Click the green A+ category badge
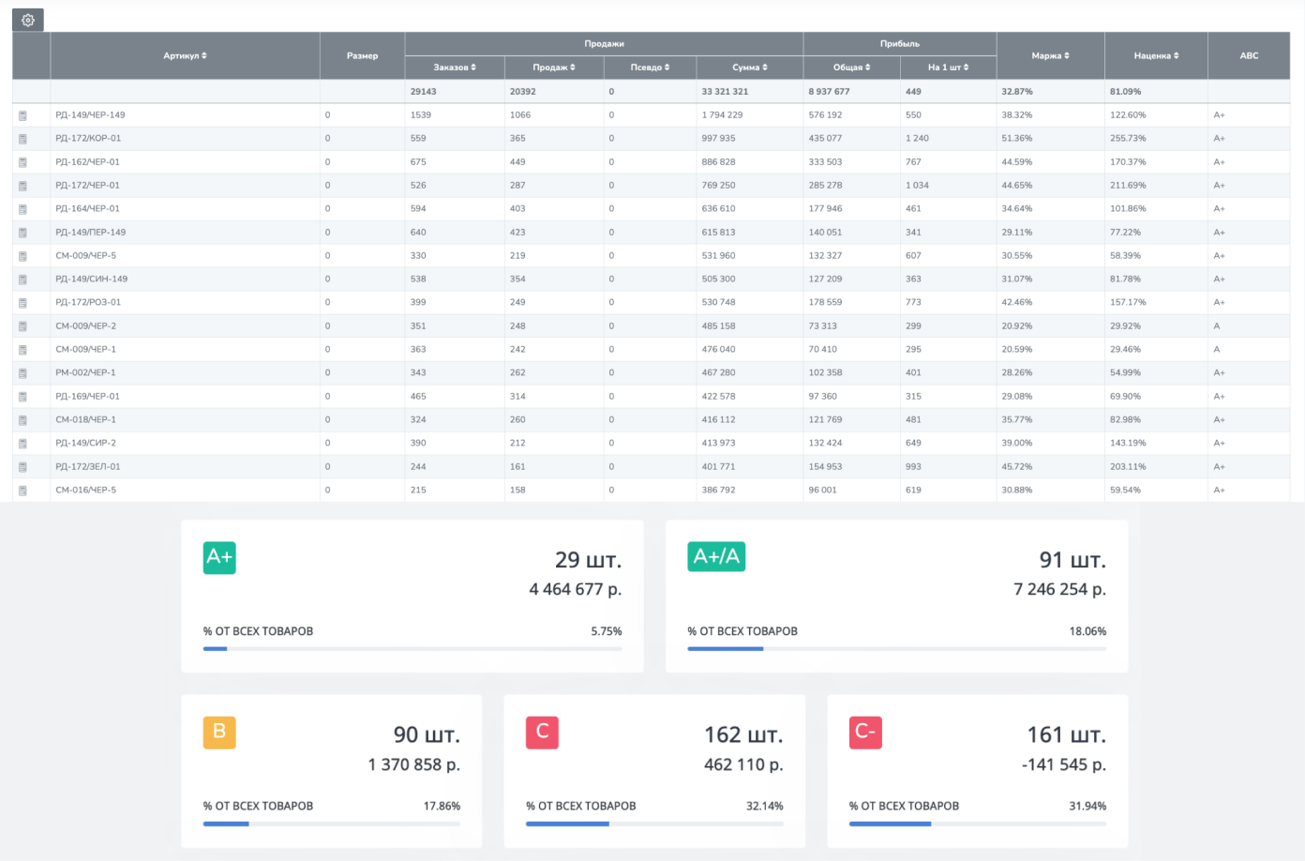The image size is (1305, 861). click(x=219, y=557)
